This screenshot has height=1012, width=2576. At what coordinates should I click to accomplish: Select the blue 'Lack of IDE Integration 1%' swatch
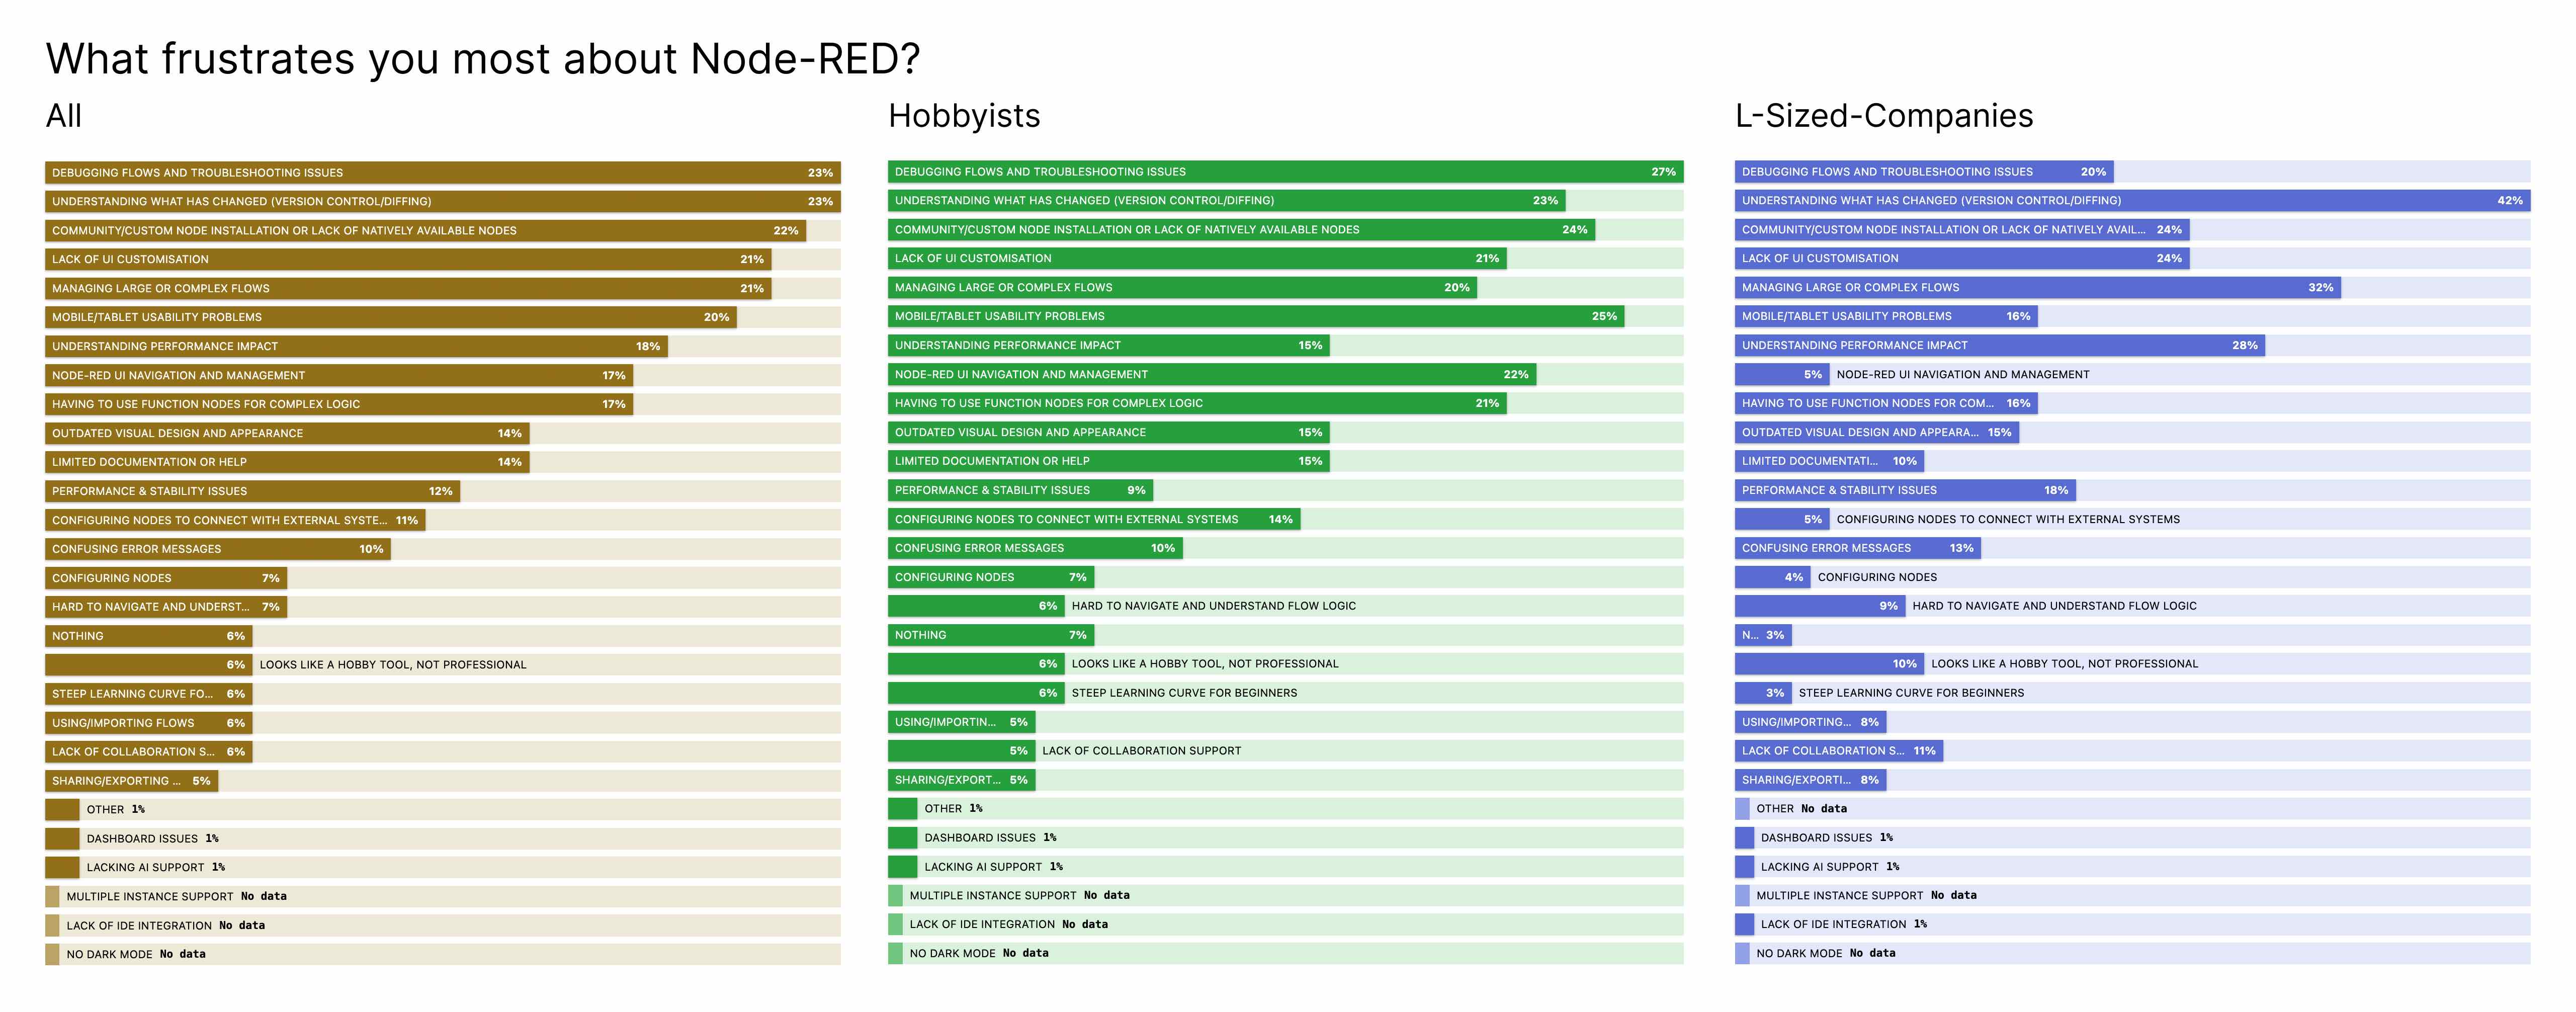point(1744,925)
